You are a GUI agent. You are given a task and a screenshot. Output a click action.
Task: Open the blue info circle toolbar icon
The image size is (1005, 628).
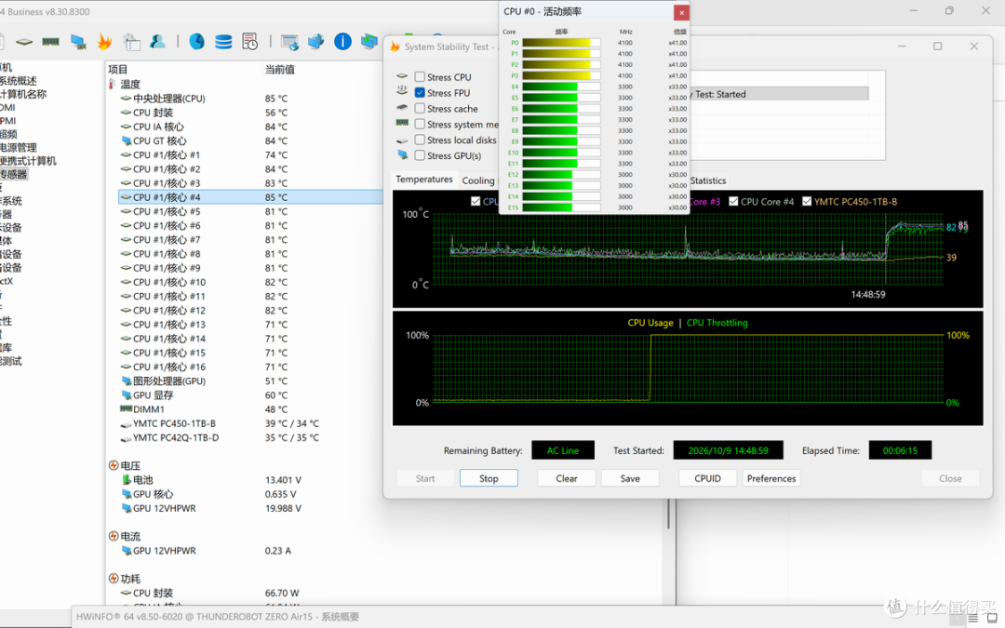pyautogui.click(x=342, y=42)
